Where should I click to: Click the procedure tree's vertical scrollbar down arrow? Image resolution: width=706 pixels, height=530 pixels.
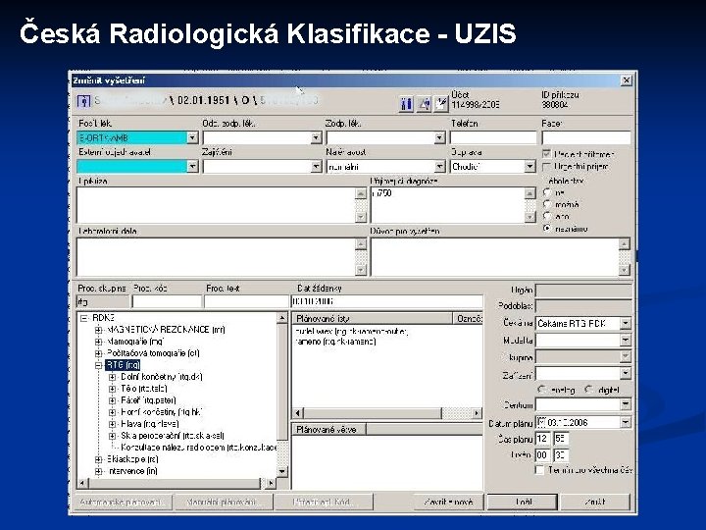[x=281, y=472]
